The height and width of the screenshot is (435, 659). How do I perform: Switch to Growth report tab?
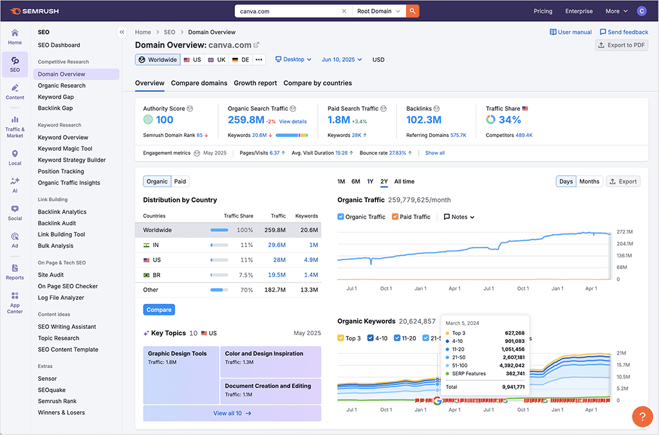(x=255, y=83)
